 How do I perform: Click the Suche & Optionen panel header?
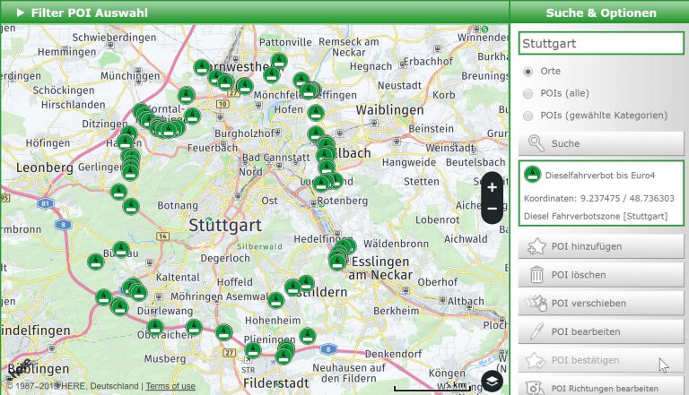(x=600, y=13)
